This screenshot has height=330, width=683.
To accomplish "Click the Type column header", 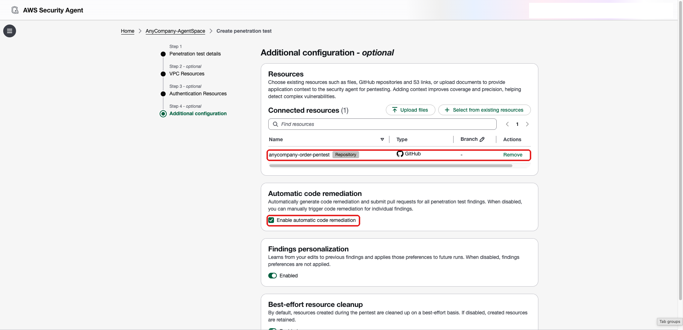I will point(402,139).
